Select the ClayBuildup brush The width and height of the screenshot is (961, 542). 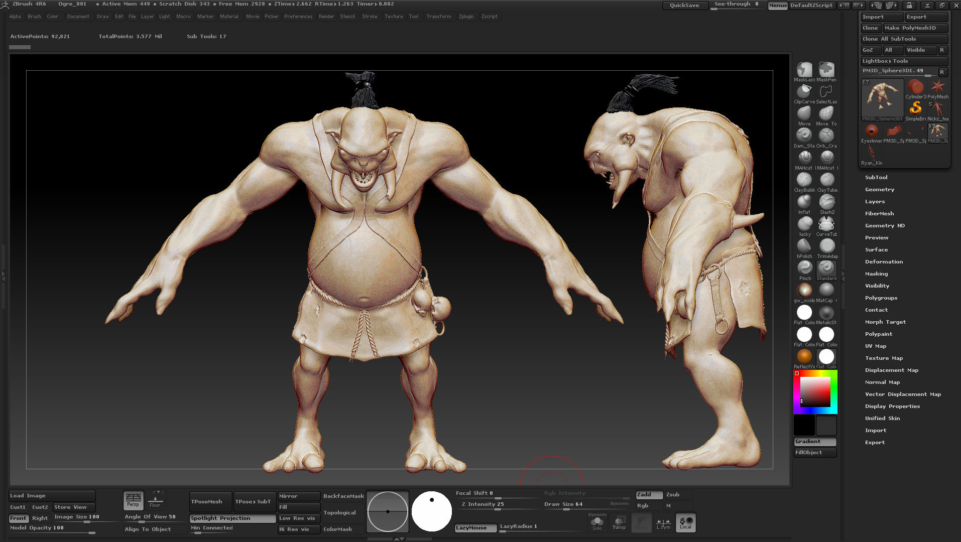[804, 180]
